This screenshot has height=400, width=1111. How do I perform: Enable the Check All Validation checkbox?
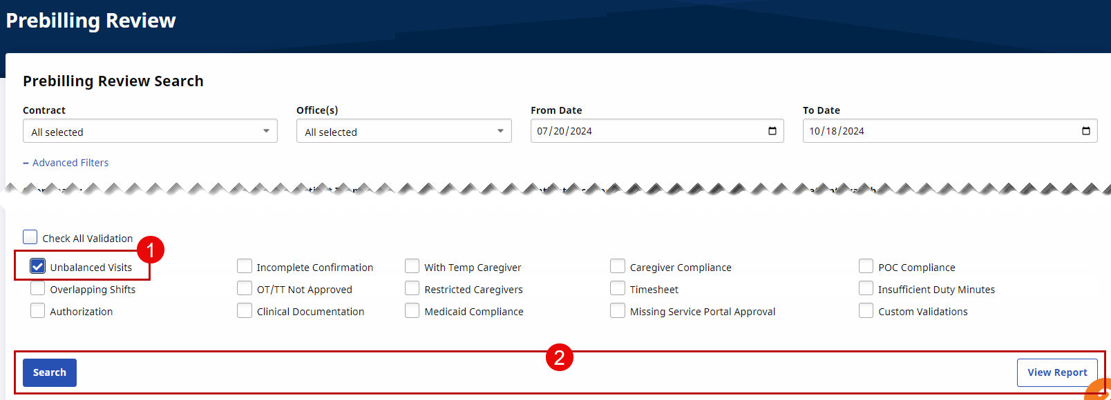(30, 237)
